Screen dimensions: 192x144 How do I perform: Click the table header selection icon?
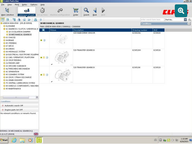(x=44, y=30)
